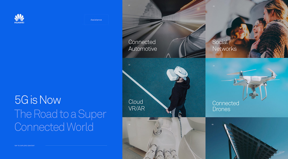Open the Assistance button
Image resolution: width=288 pixels, height=159 pixels.
[x=96, y=20]
